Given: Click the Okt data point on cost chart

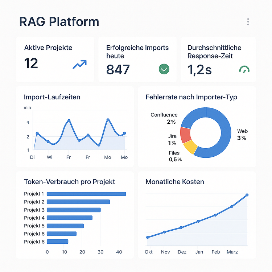Looking at the screenshot, I should click(148, 238).
